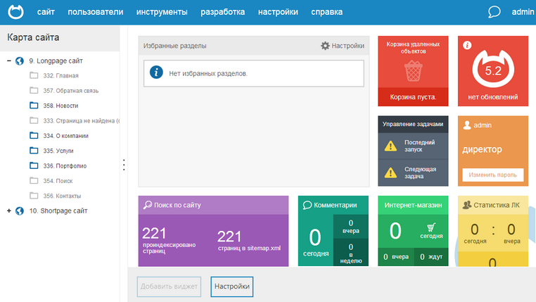Screen dimensions: 536x302
Task: Click users icon in Статистика ЛК widget
Action: (x=467, y=205)
